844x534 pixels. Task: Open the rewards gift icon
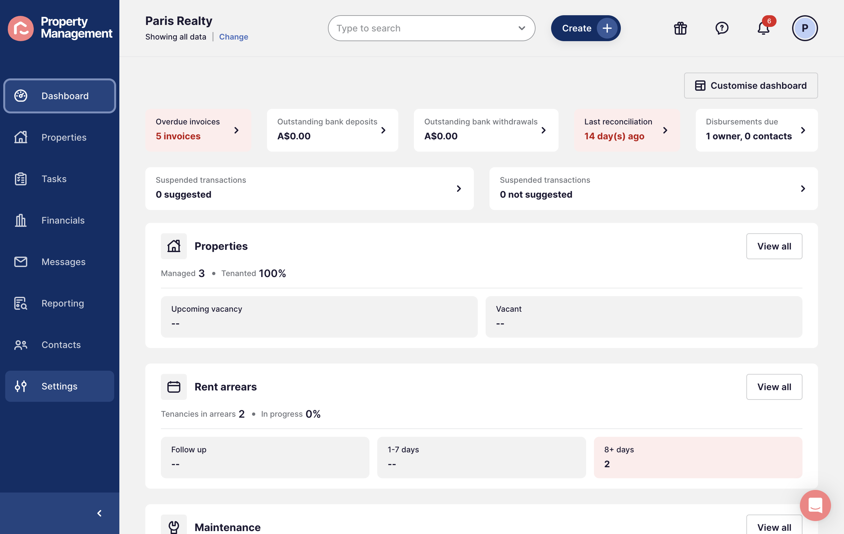680,28
